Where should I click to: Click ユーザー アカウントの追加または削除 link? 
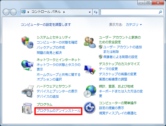click(122, 49)
